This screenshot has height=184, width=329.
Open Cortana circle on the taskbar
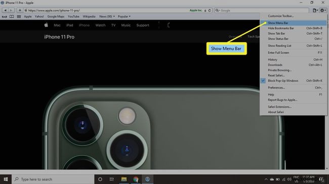pyautogui.click(x=100, y=179)
